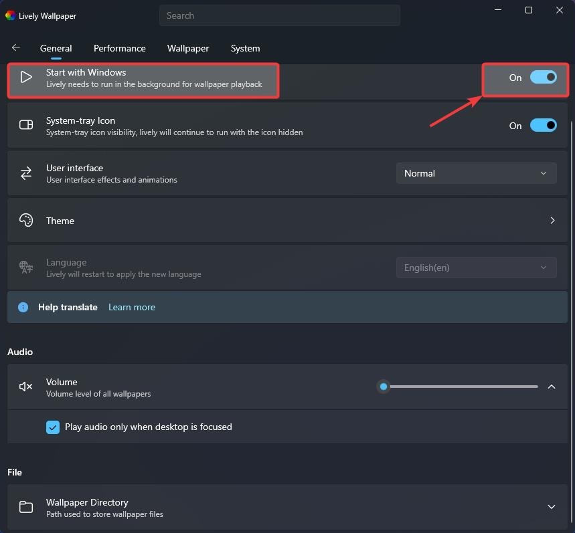The height and width of the screenshot is (533, 575).
Task: Click the File section heading
Action: click(x=15, y=473)
